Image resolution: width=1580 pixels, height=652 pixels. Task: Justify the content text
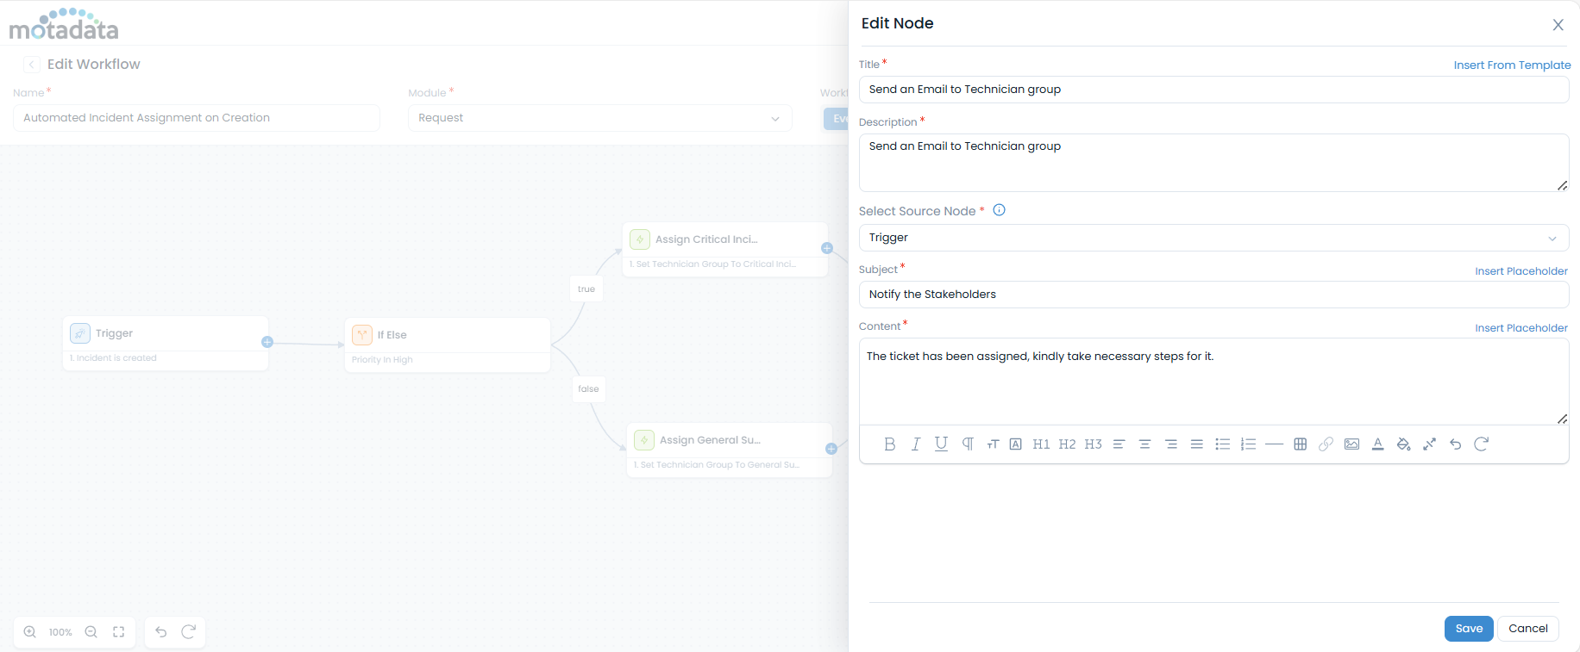point(1197,444)
